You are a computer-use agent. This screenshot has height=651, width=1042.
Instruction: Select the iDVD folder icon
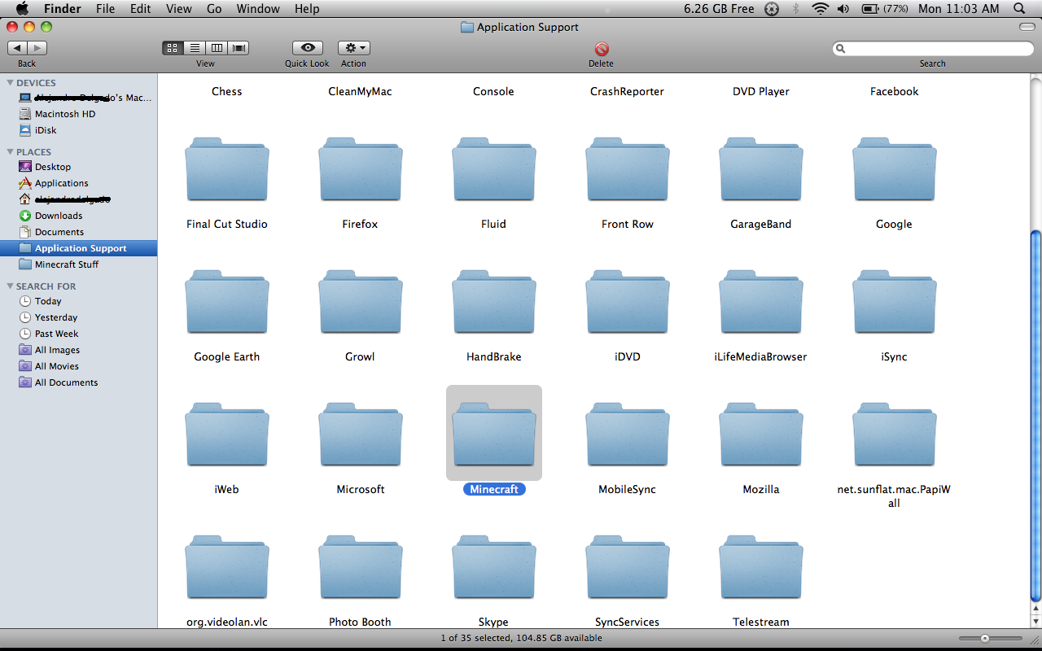pyautogui.click(x=628, y=301)
